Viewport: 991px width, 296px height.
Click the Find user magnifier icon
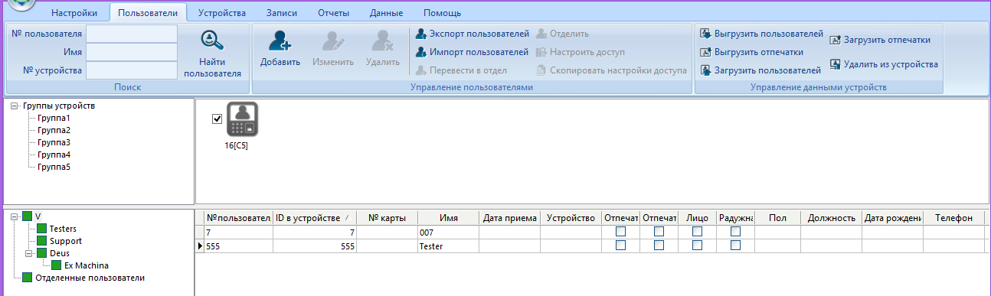[x=211, y=41]
